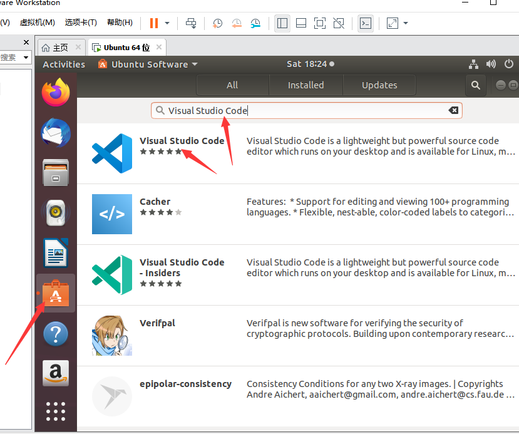The image size is (519, 434).
Task: Close the VMware library side panel
Action: (x=26, y=43)
